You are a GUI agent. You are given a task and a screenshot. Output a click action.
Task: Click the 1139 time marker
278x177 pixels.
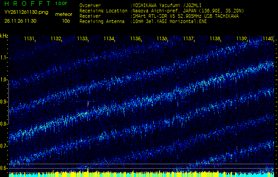point(241,39)
